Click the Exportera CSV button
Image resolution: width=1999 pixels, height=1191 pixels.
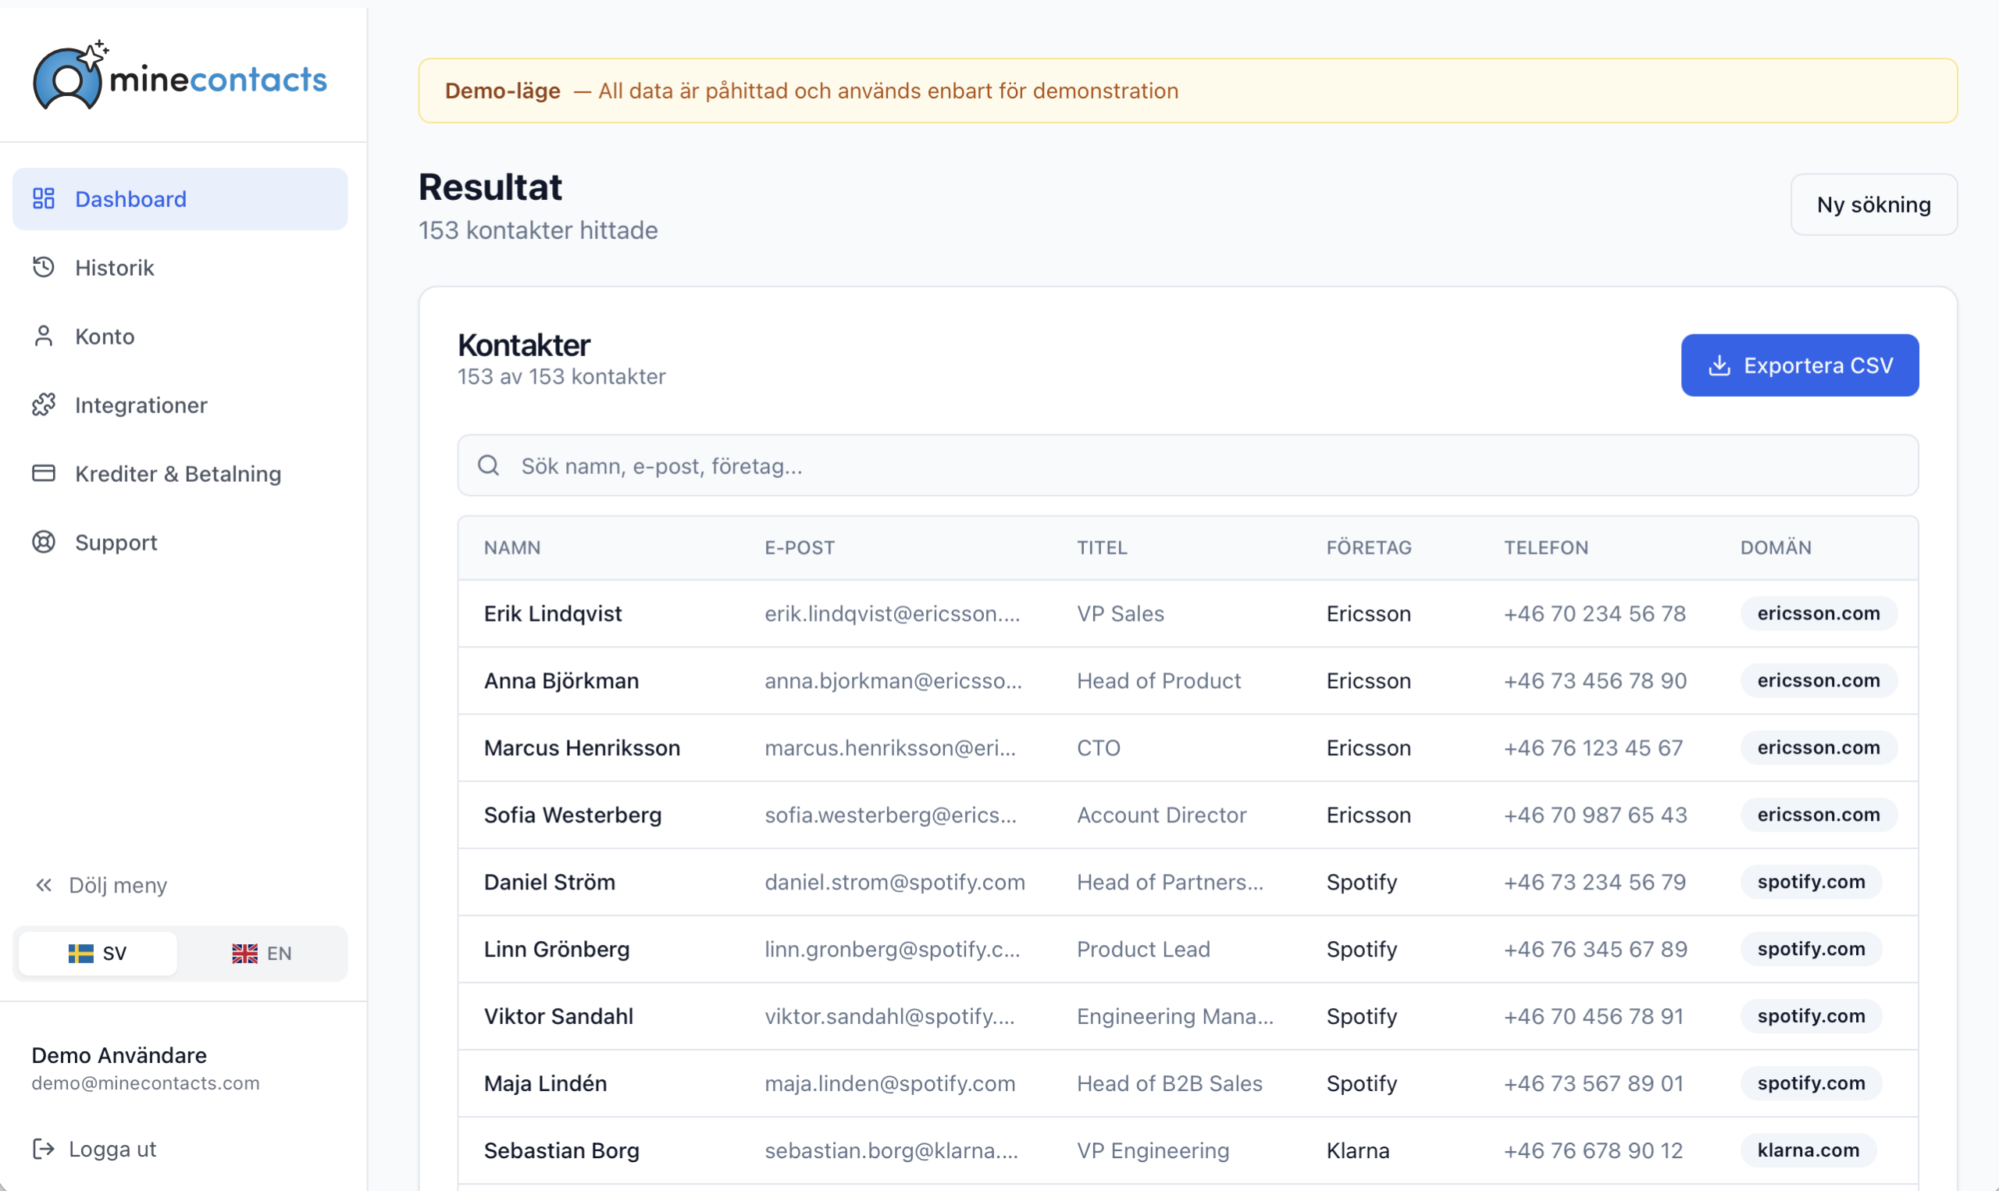coord(1800,366)
